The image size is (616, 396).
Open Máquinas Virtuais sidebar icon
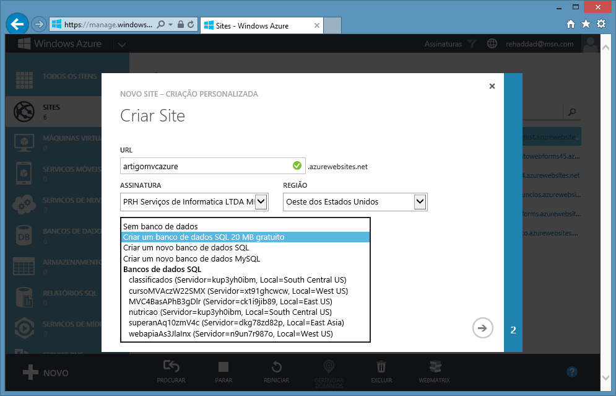[x=24, y=143]
